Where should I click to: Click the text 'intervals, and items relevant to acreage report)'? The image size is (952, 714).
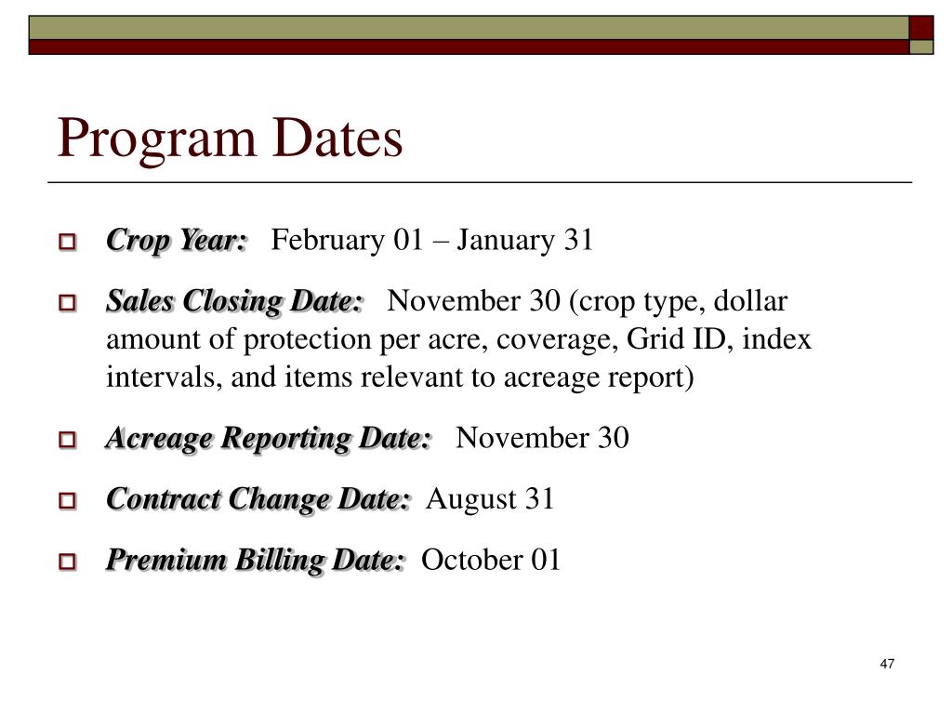click(x=400, y=378)
